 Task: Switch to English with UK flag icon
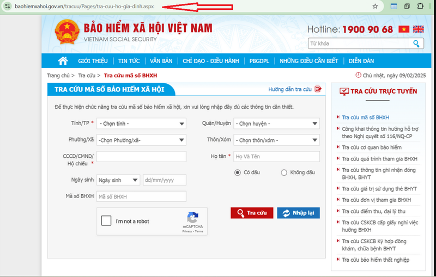point(418,29)
